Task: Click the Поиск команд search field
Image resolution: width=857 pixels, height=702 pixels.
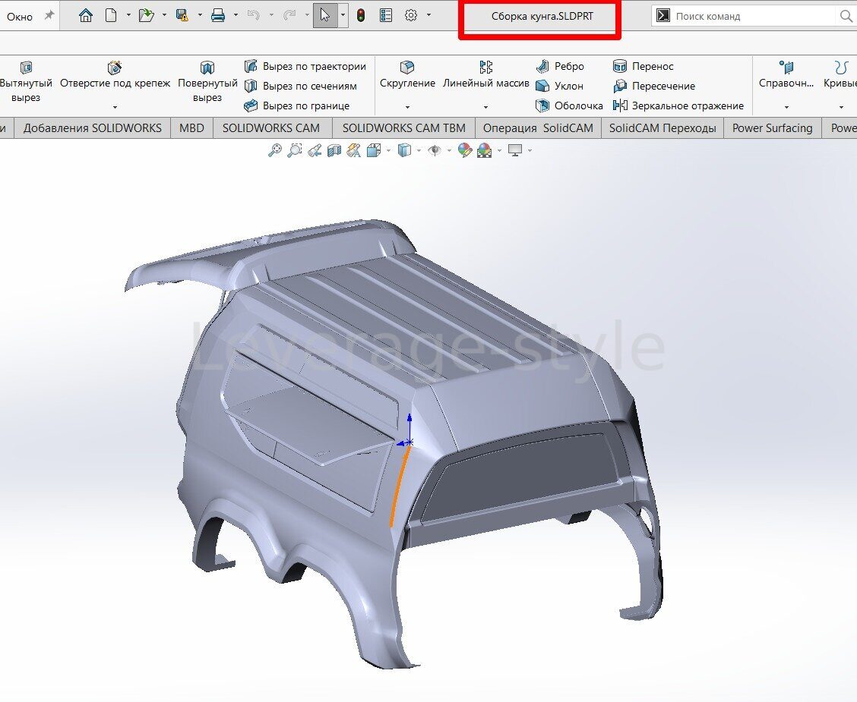Action: (x=754, y=16)
